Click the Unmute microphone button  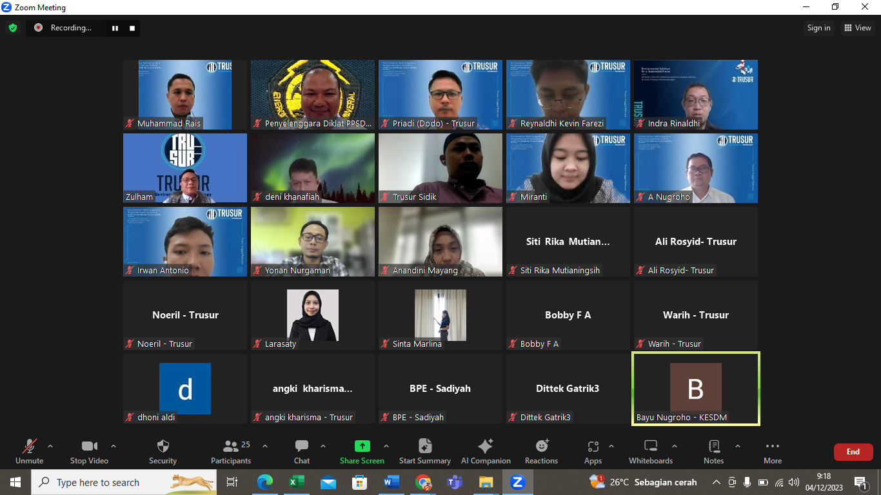click(x=29, y=452)
